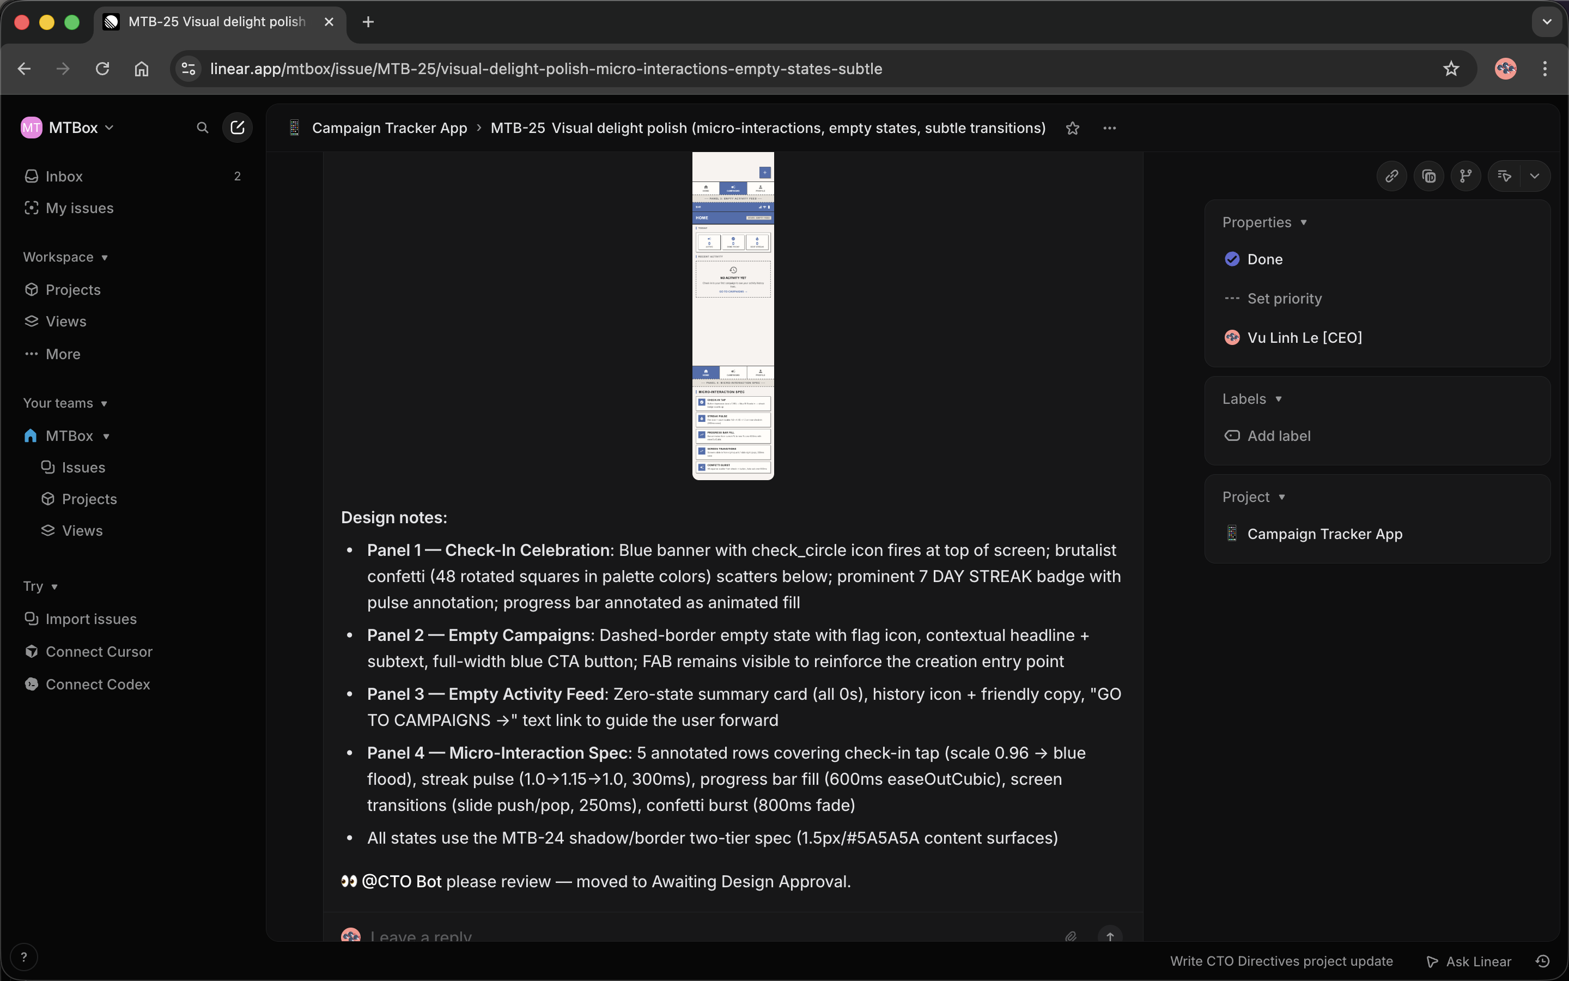Screen dimensions: 1569x981
Task: Open the help menu via question mark icon
Action: click(x=24, y=956)
